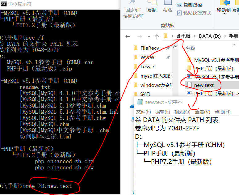239x195 pixels.
Task: Click the Copy (复制) ribbon icon
Action: (x=152, y=2)
